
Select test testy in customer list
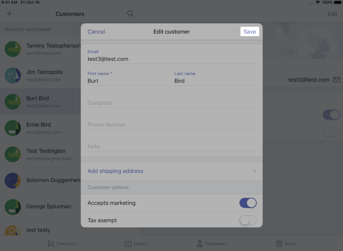pos(38,230)
